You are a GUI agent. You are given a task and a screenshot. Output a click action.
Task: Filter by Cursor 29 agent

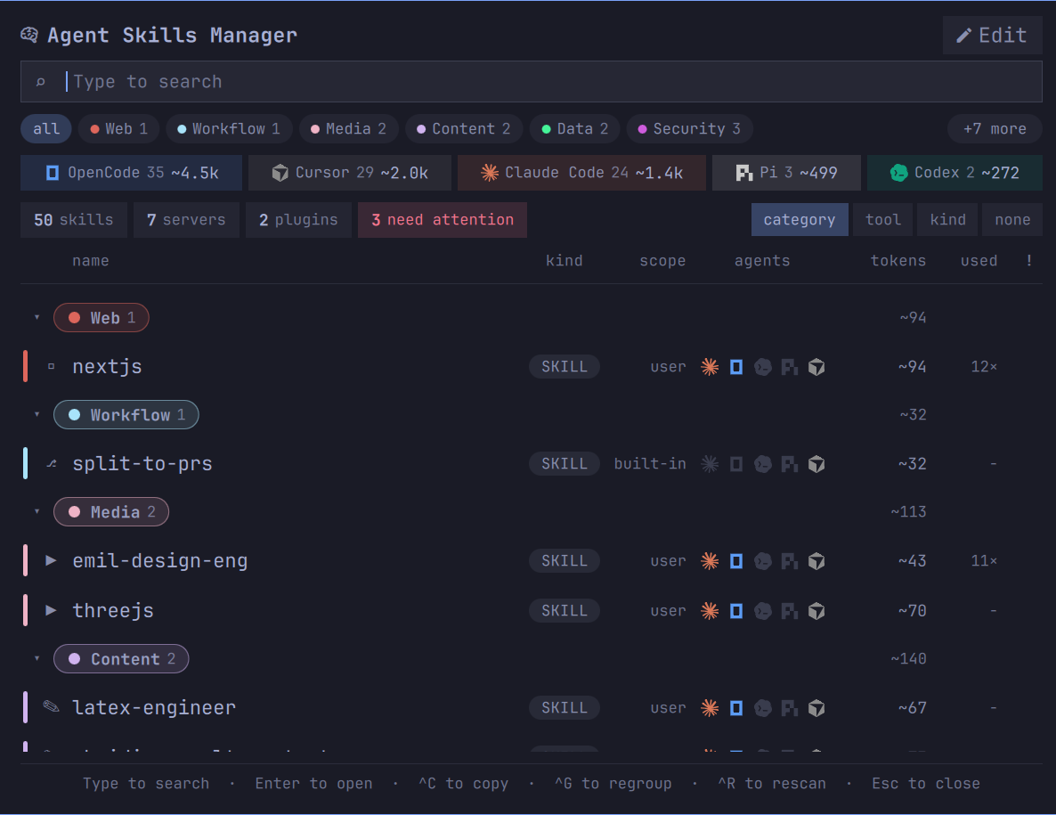350,173
